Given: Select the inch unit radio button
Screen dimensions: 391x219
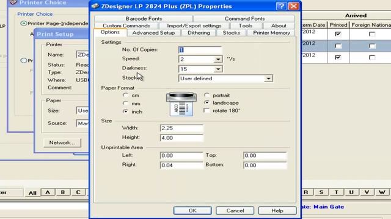Looking at the screenshot, I should (x=125, y=111).
